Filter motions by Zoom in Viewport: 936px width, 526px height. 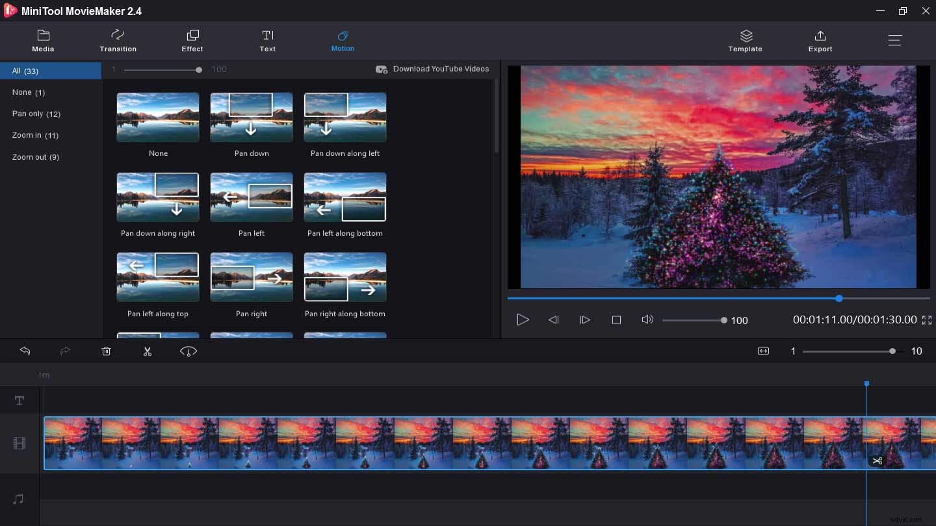pos(35,135)
